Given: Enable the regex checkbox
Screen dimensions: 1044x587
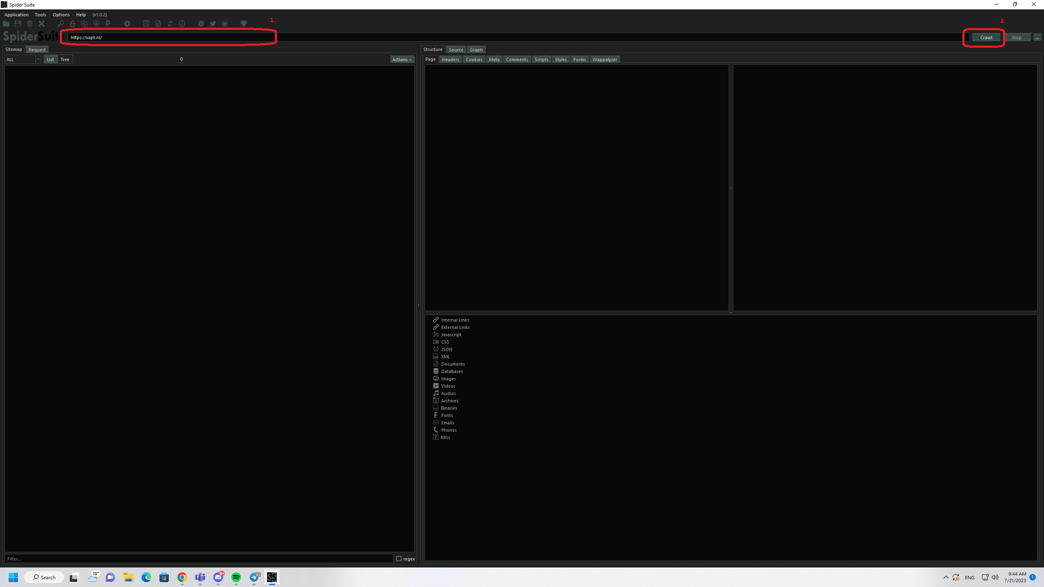Looking at the screenshot, I should tap(399, 558).
